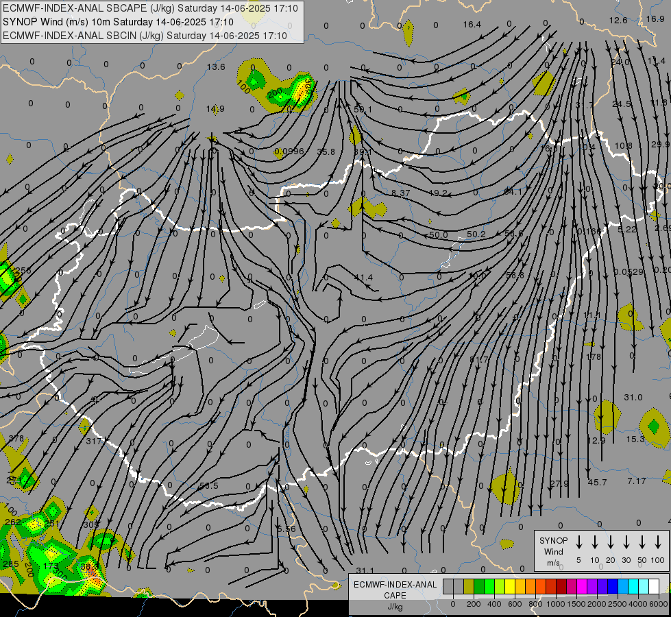This screenshot has height=617, width=671.
Task: Click the map value 27.9
Action: [x=559, y=484]
